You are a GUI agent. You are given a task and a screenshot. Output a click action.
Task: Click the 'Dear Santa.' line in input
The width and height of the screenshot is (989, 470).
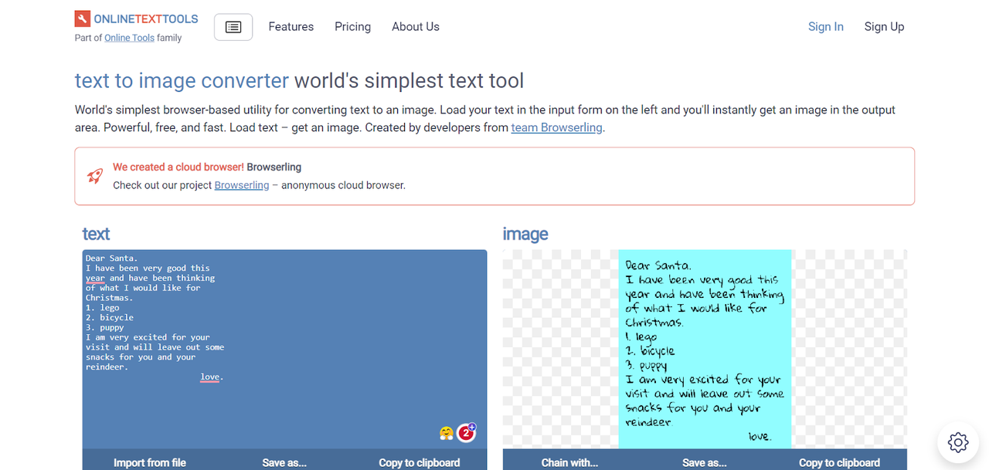pyautogui.click(x=111, y=258)
